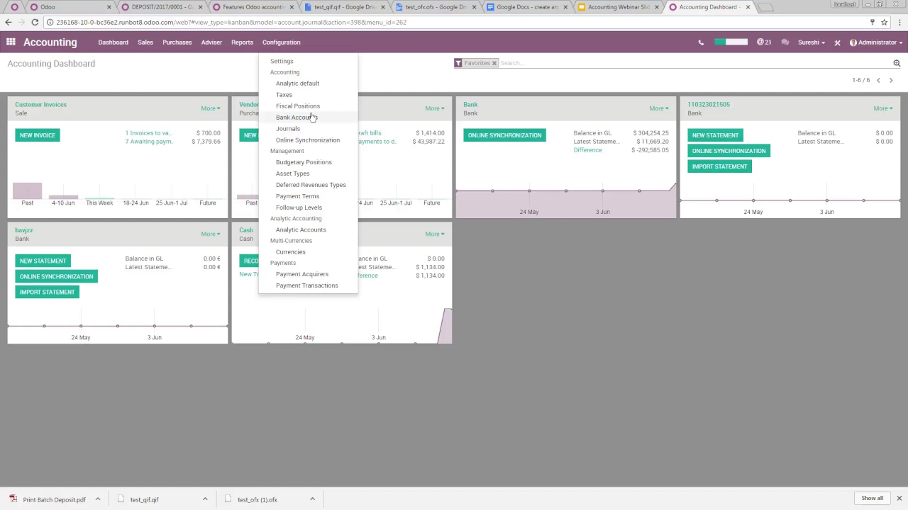
Task: Open 1 Invoices to validate link
Action: point(148,133)
